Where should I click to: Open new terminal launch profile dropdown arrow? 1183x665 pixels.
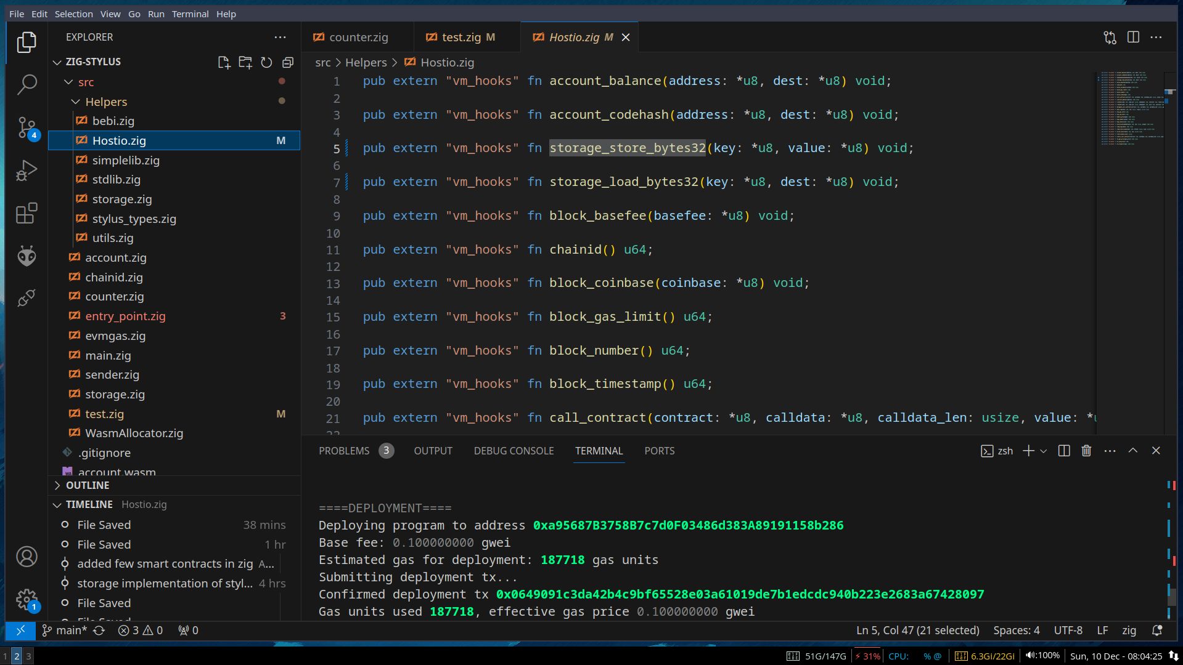click(x=1043, y=451)
